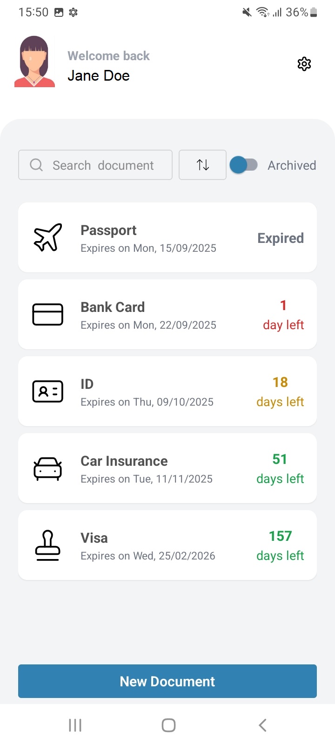
Task: Focus the Search document field
Action: pos(103,166)
